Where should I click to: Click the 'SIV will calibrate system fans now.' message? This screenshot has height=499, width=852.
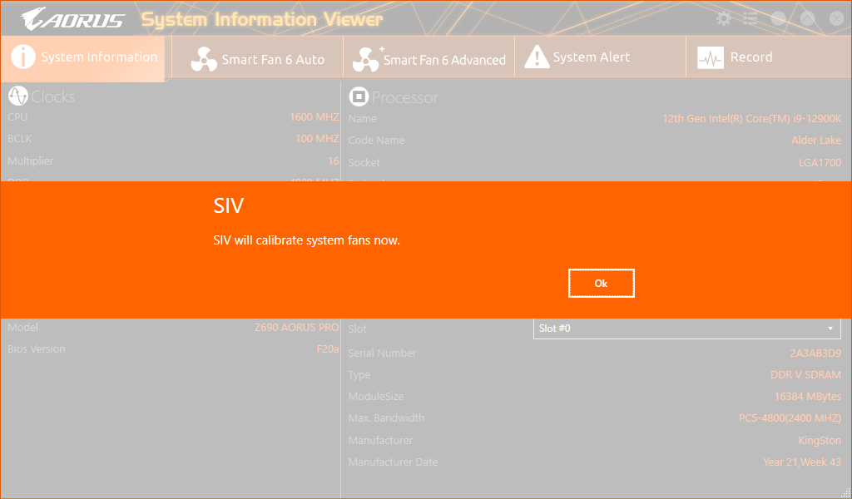306,240
